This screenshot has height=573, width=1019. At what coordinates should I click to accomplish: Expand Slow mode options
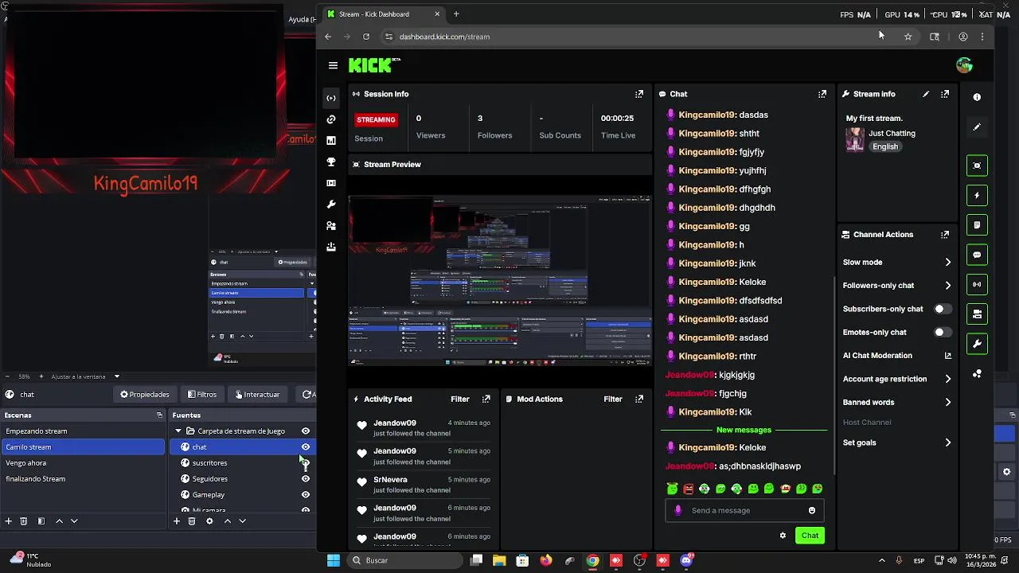pyautogui.click(x=947, y=263)
